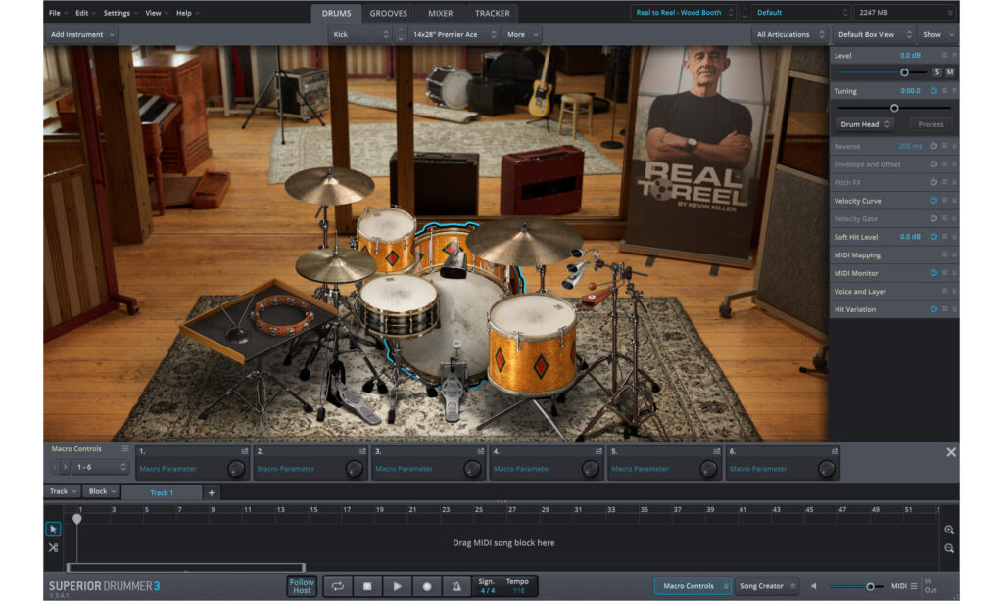The width and height of the screenshot is (1003, 601).
Task: Open the File menu
Action: pos(58,13)
